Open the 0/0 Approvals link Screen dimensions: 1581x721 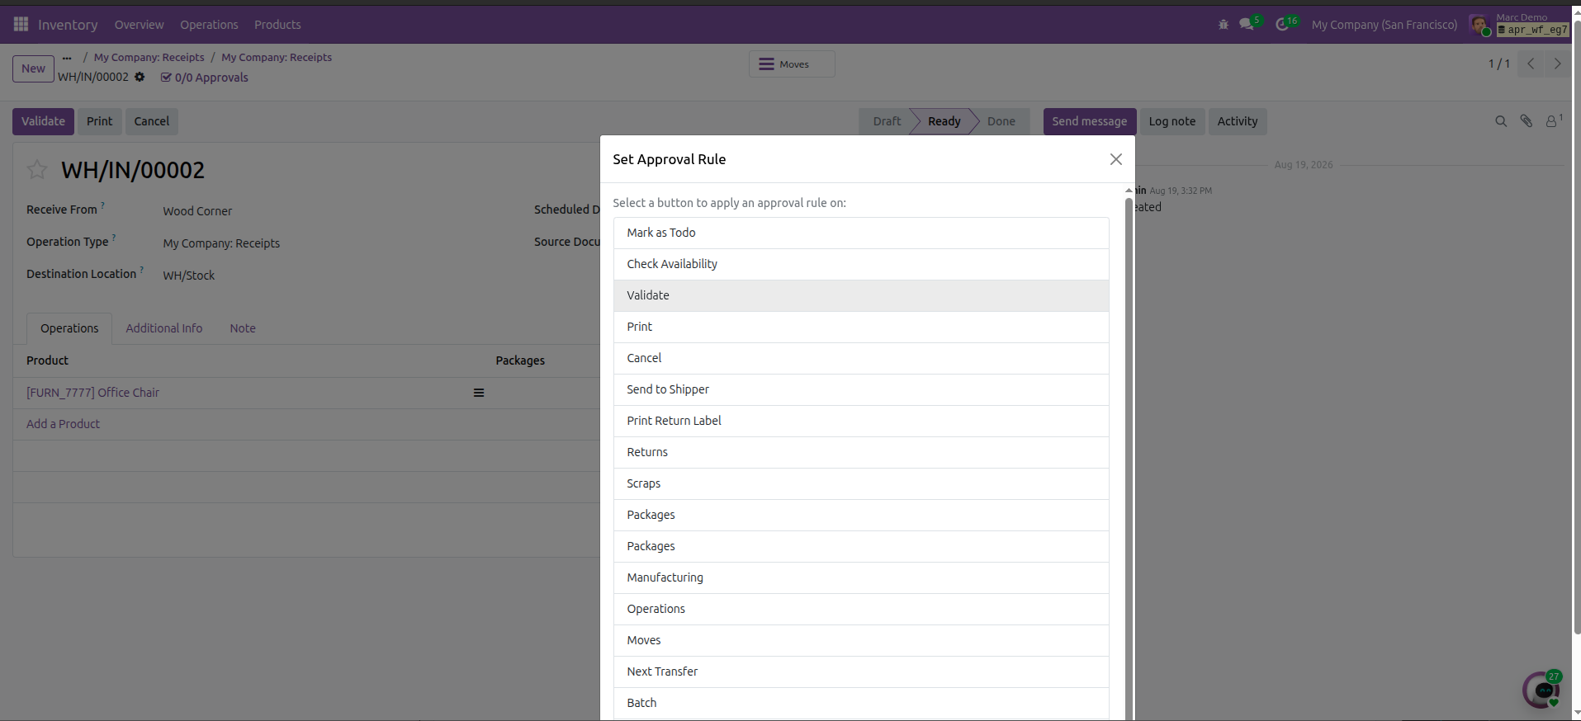[x=205, y=78]
